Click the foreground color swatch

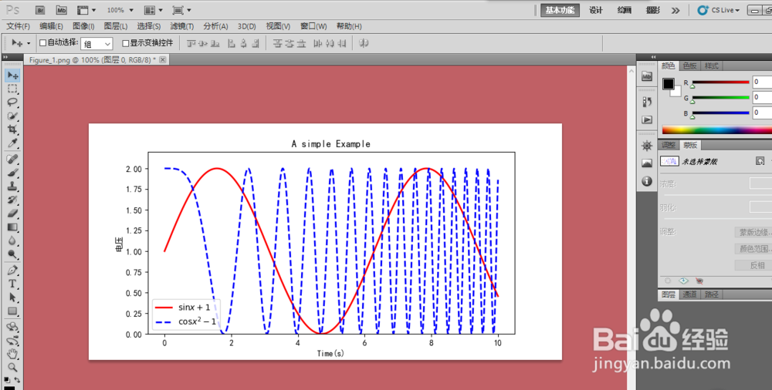668,84
